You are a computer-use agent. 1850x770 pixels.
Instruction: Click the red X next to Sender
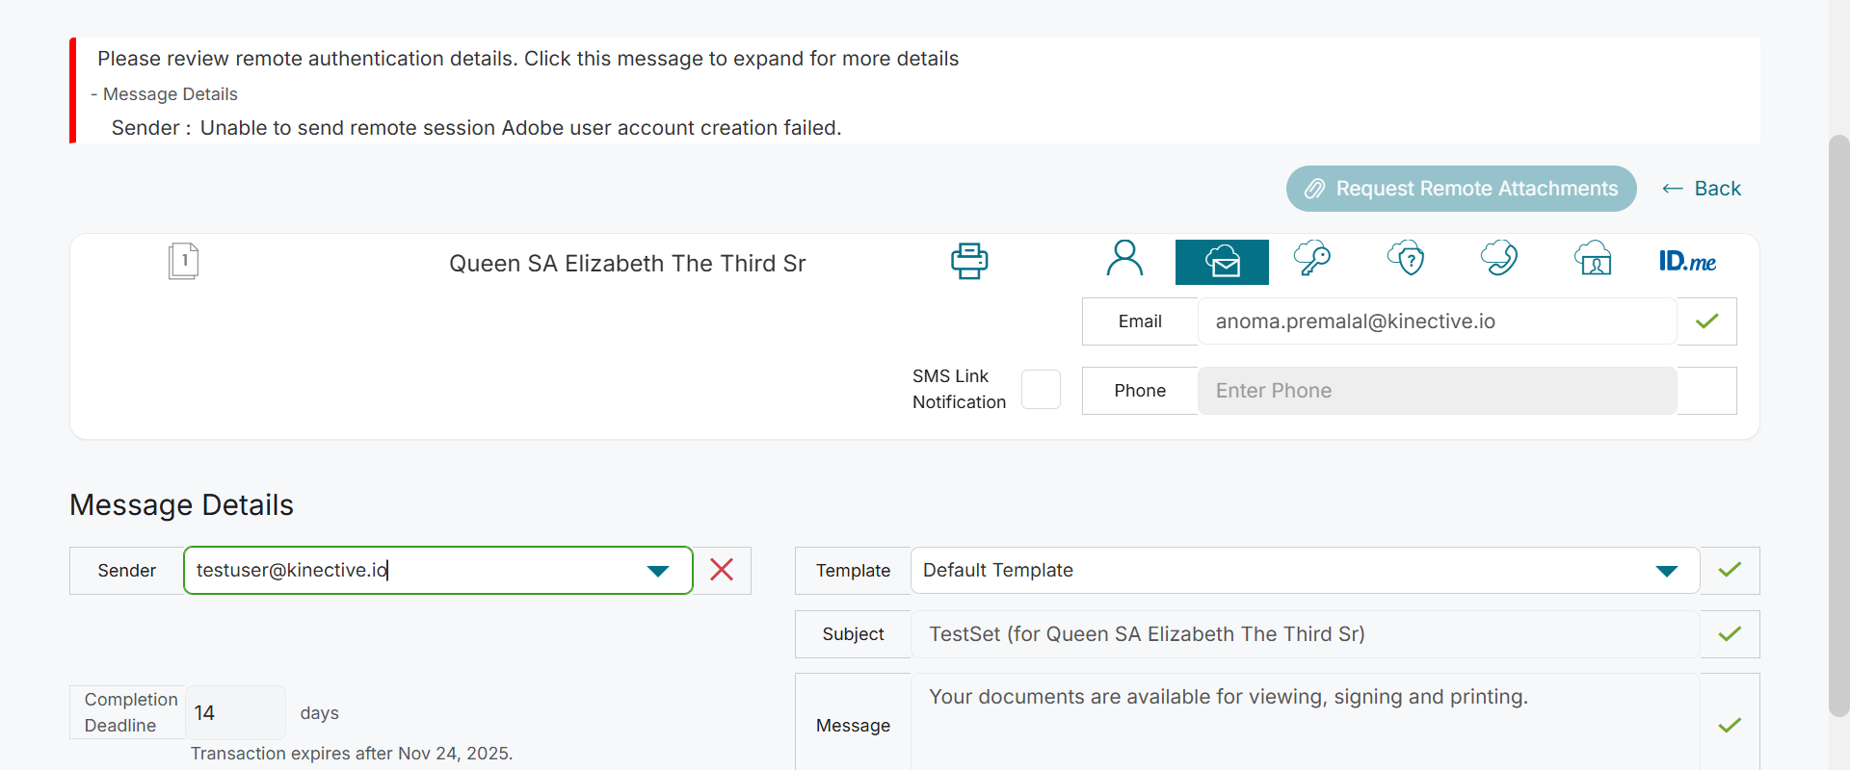(x=722, y=570)
